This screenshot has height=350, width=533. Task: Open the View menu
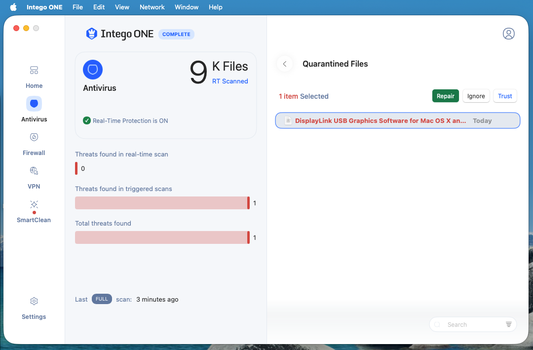[x=122, y=7]
